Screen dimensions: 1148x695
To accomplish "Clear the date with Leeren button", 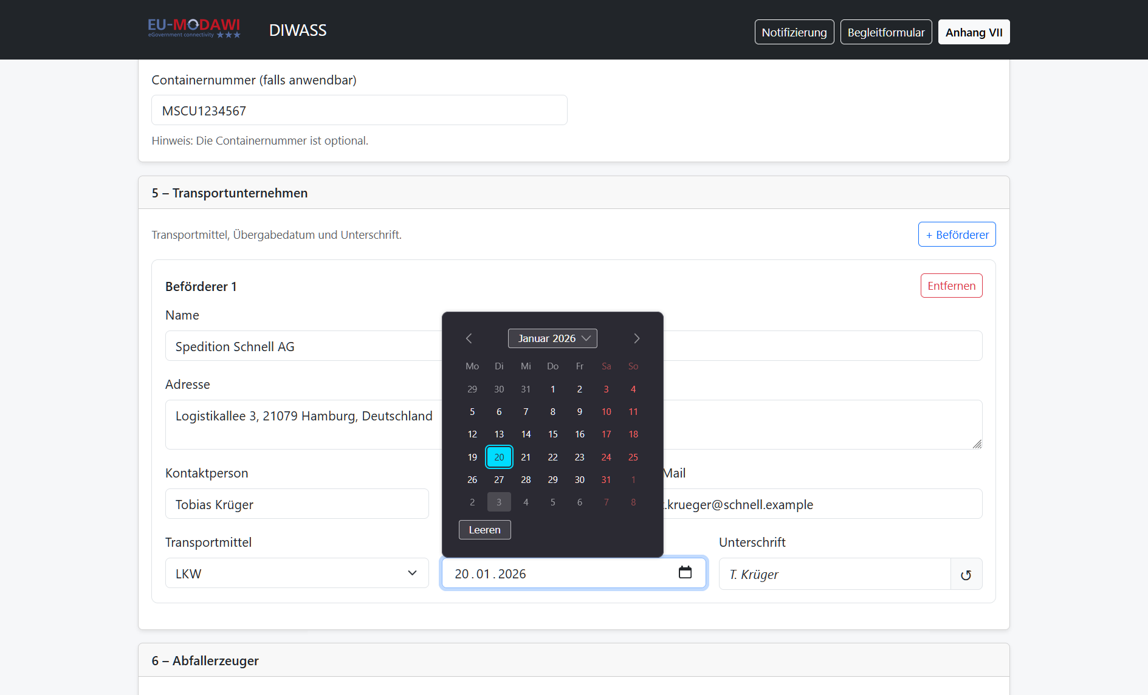I will (484, 530).
